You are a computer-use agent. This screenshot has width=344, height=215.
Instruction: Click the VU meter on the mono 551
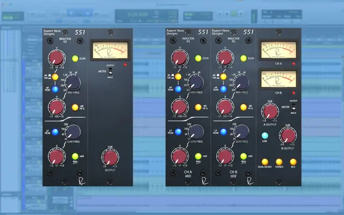pyautogui.click(x=110, y=50)
